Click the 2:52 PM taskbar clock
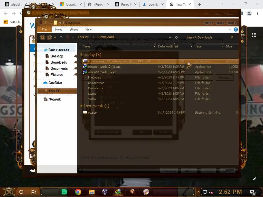The width and height of the screenshot is (263, 197). coord(230,192)
